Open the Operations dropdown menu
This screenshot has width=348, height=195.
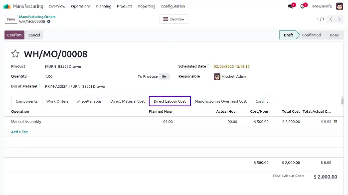pyautogui.click(x=81, y=6)
